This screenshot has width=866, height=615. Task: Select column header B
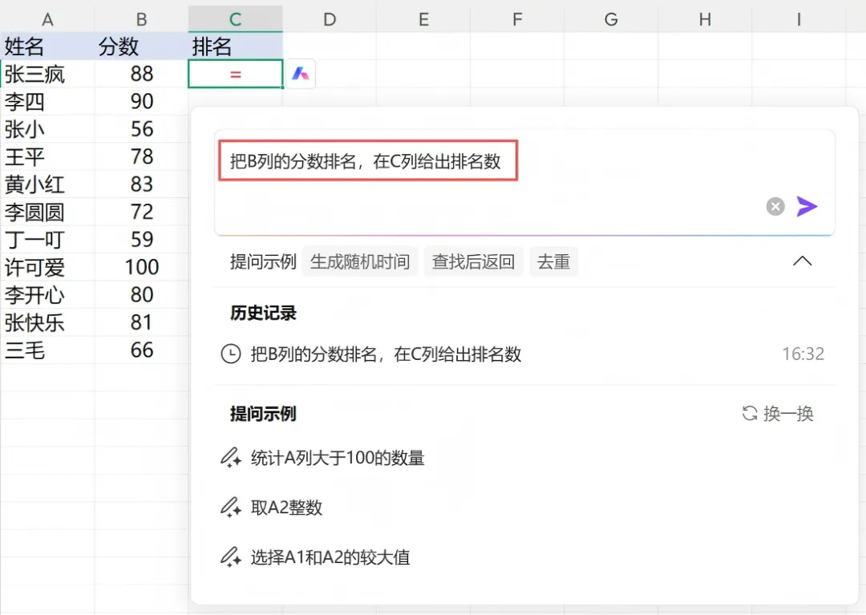coord(141,19)
